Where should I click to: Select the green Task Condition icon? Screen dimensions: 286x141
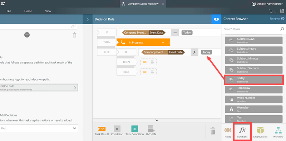coord(135,129)
